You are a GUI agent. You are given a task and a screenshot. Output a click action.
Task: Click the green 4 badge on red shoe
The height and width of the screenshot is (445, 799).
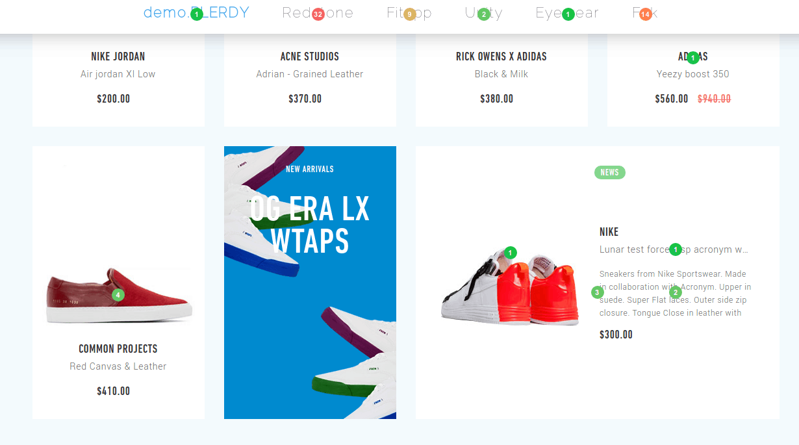click(x=118, y=295)
